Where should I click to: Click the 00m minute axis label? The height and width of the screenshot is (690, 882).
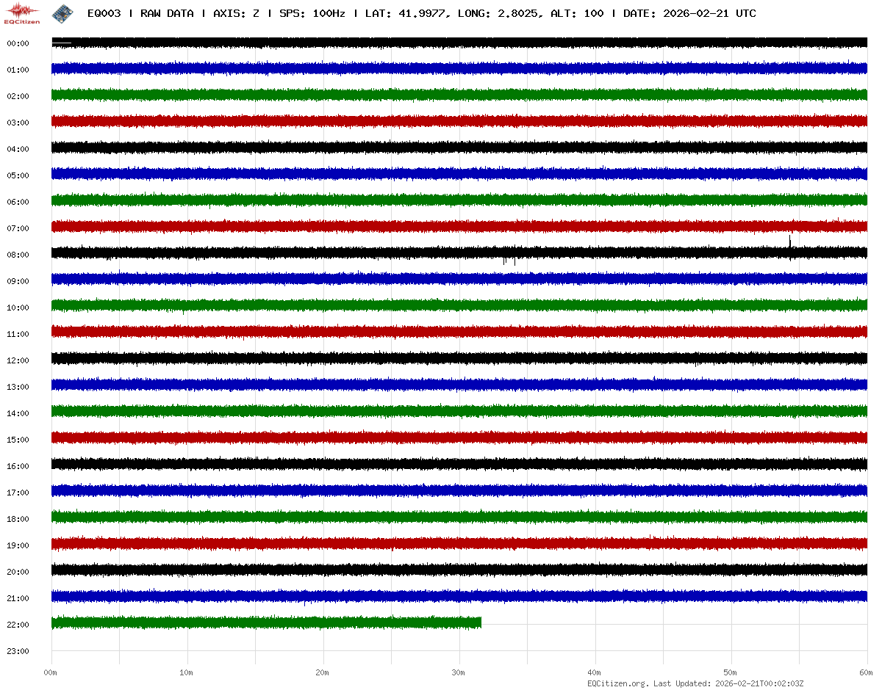coord(51,672)
